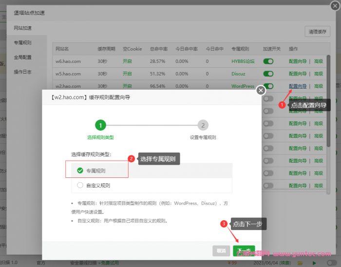Click the gray 取消 button
The height and width of the screenshot is (267, 341).
click(221, 250)
